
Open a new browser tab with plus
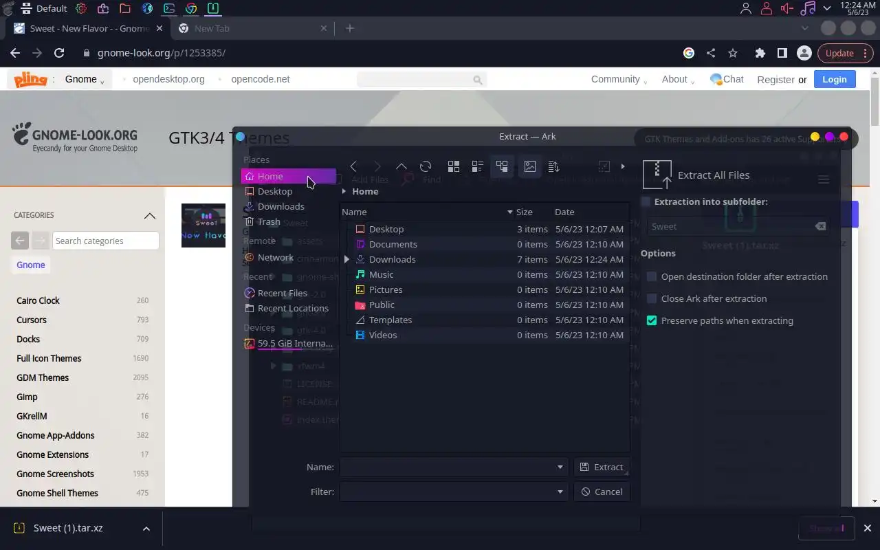[350, 28]
